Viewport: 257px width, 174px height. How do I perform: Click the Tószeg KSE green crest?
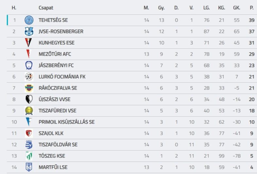click(29, 156)
